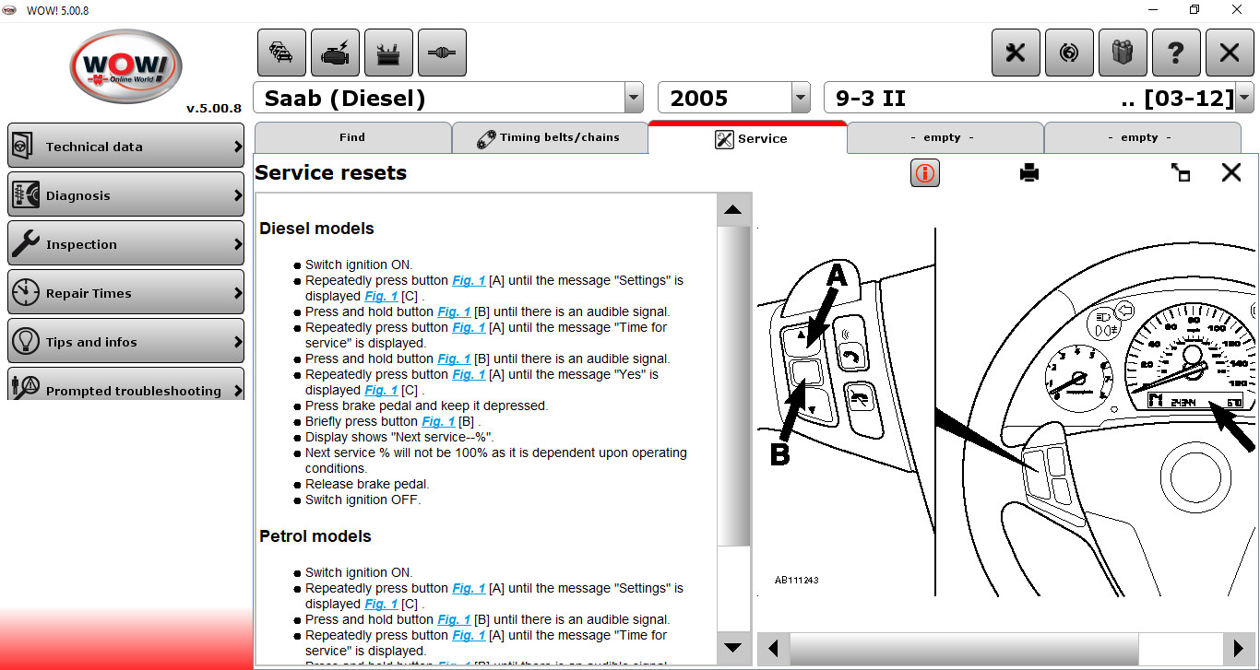
Task: Click the update/refresh circular icon
Action: (1069, 53)
